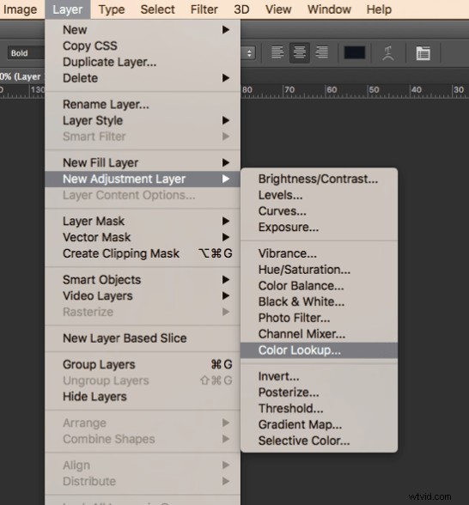Select Hue/Saturation... adjustment
469x505 pixels.
point(320,270)
